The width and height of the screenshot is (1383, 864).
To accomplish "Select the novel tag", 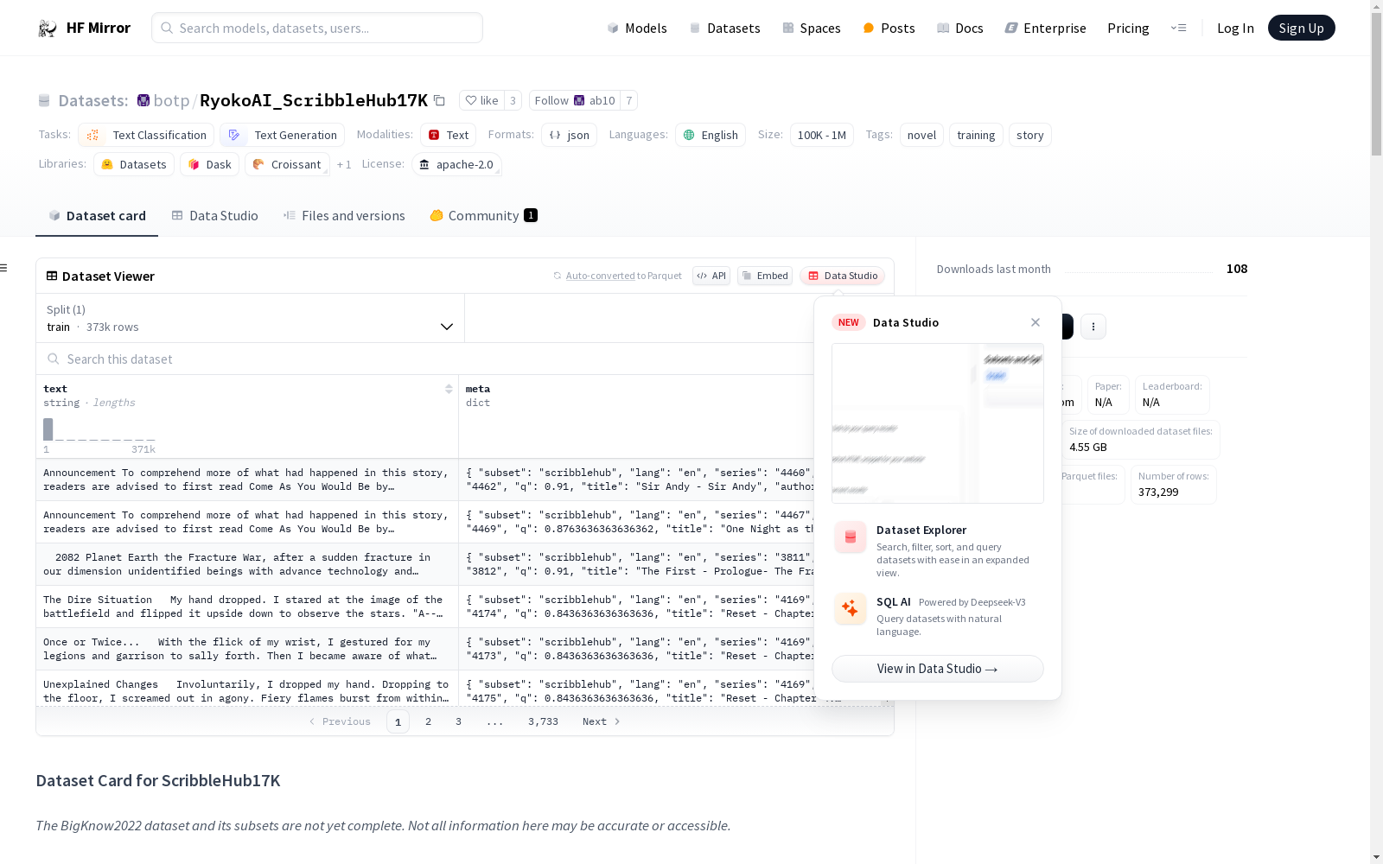I will (x=921, y=136).
